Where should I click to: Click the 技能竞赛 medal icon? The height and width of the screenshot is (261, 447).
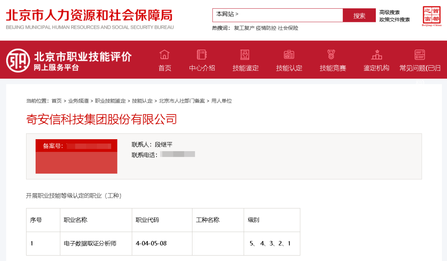pos(331,55)
